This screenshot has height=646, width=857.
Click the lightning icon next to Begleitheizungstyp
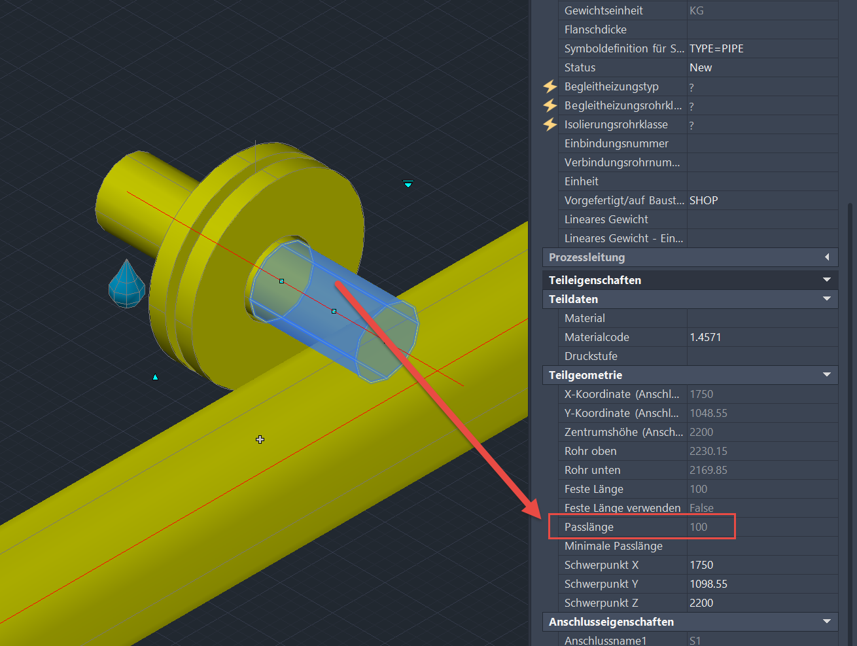click(x=550, y=86)
